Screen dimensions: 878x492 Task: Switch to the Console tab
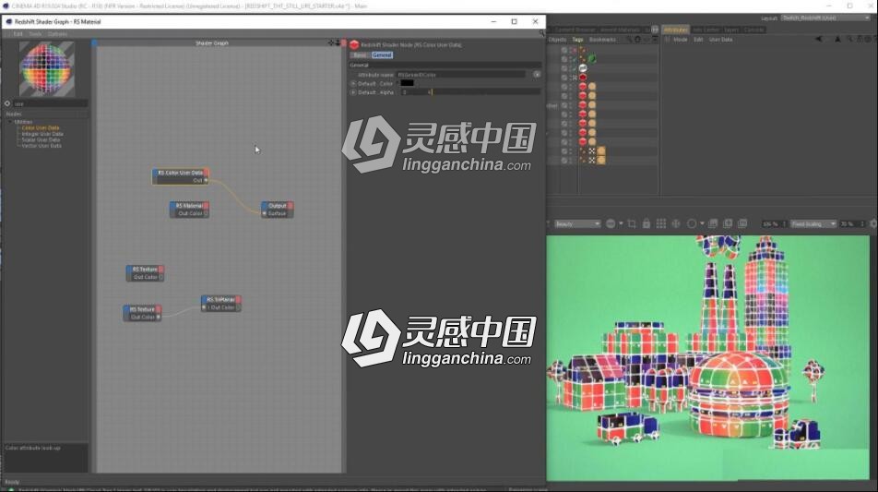[x=753, y=30]
